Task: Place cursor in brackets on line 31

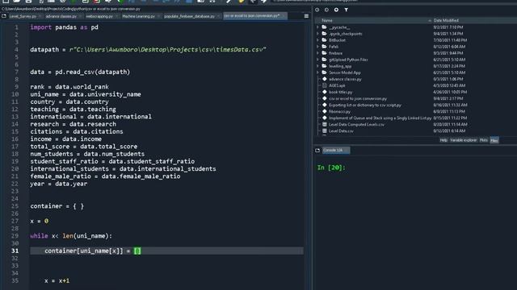Action: pyautogui.click(x=137, y=251)
